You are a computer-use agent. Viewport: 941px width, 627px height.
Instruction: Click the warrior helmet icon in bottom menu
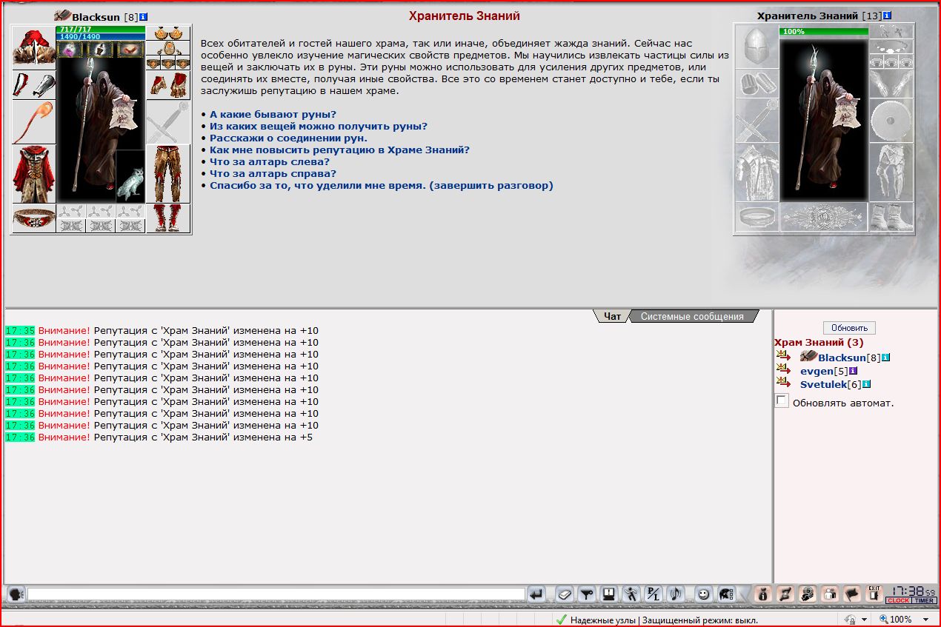point(808,594)
